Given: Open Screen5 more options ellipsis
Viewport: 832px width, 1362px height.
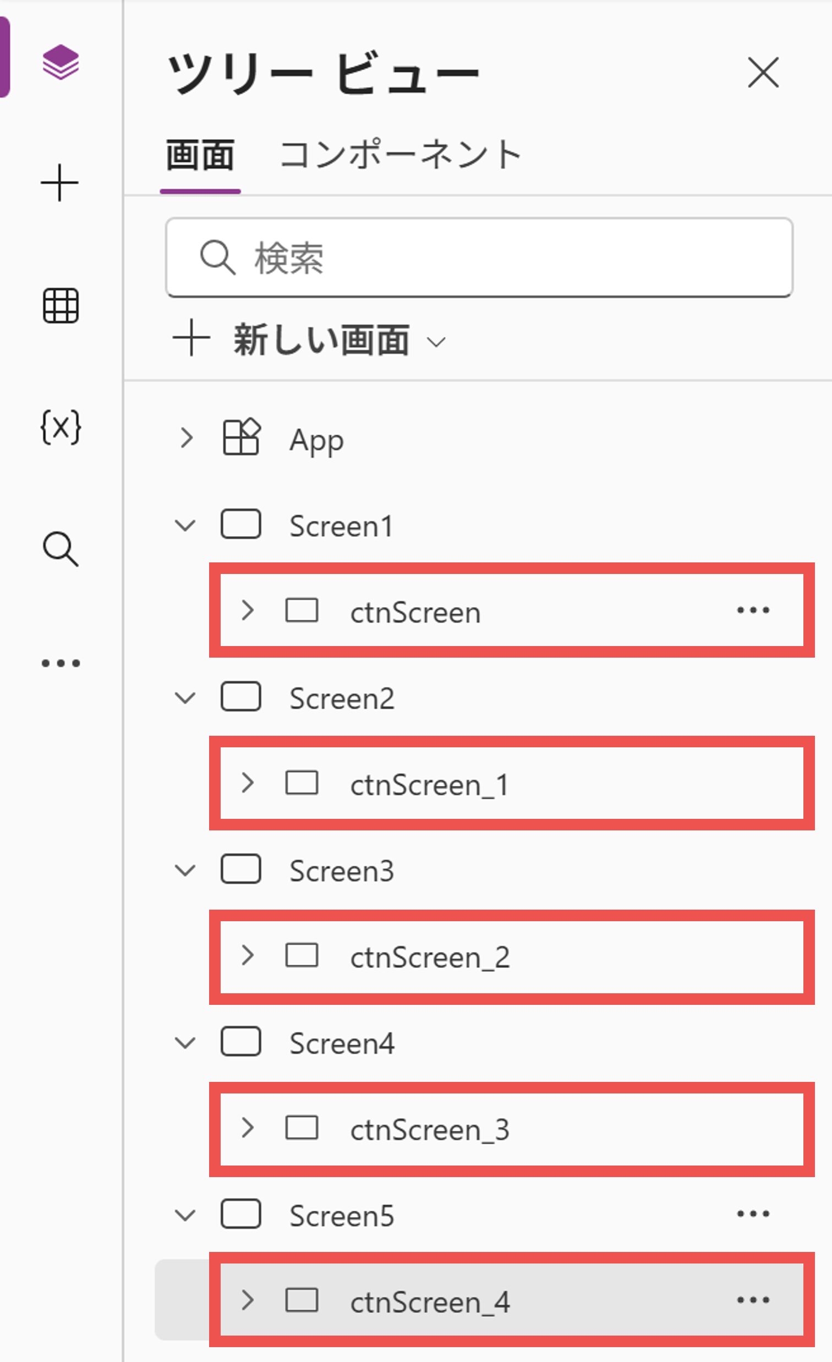Looking at the screenshot, I should coord(753,1214).
